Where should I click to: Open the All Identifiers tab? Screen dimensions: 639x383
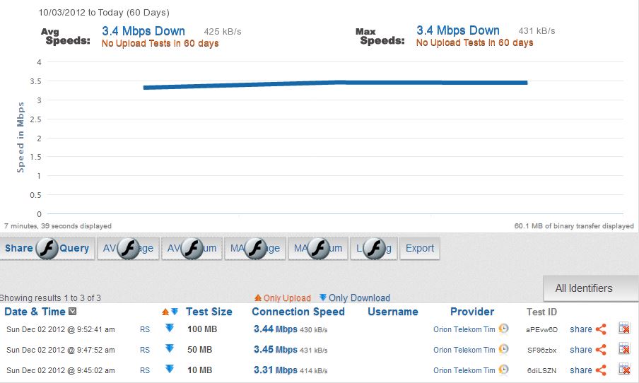coord(590,288)
